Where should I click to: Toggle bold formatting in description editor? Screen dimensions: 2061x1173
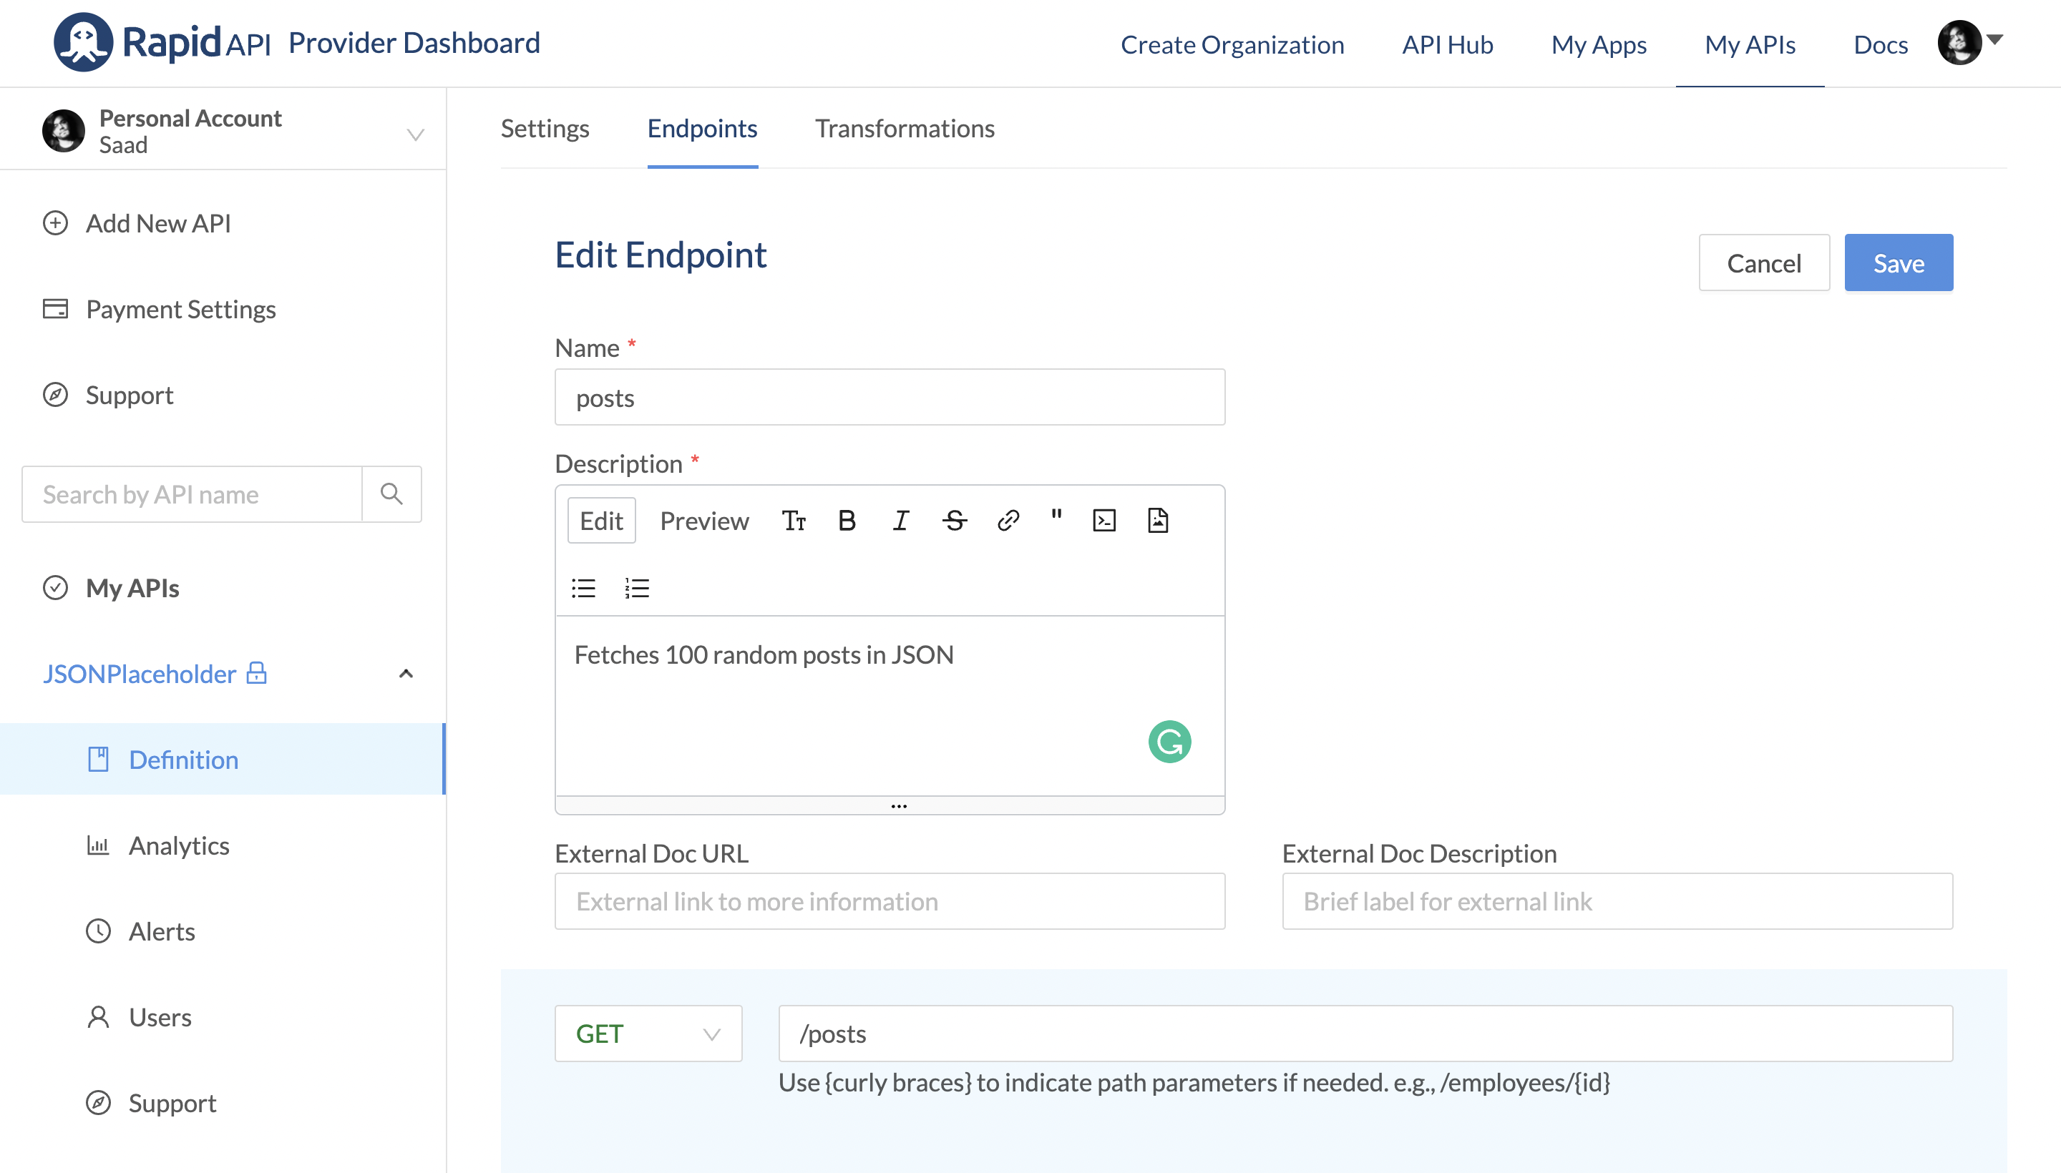847,521
